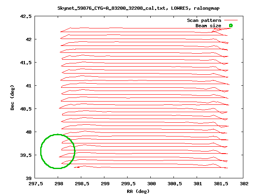Click the 299 RA axis tick label
Image resolution: width=260 pixels, height=195 pixels.
pyautogui.click(x=105, y=184)
